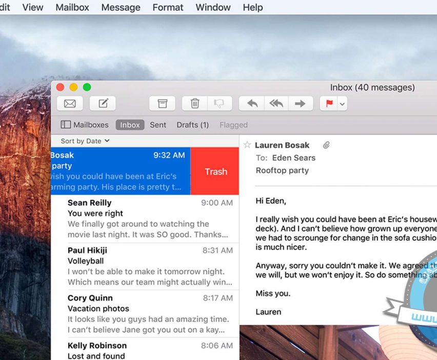Forward the selected message

[x=300, y=104]
